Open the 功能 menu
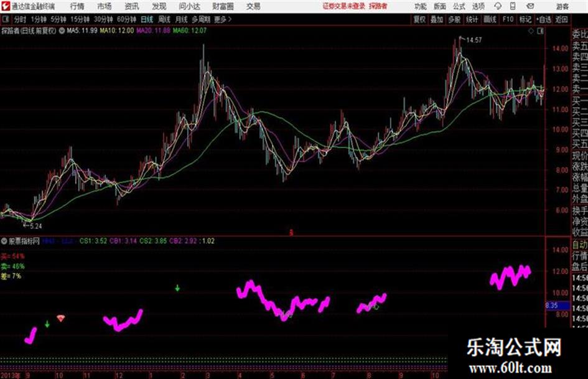Screen dimensions: 588x379 tap(421, 6)
